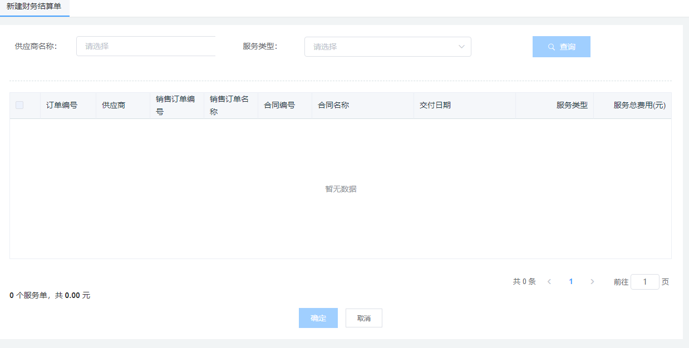
Task: Toggle the select-all checkbox in table header
Action: pyautogui.click(x=19, y=105)
